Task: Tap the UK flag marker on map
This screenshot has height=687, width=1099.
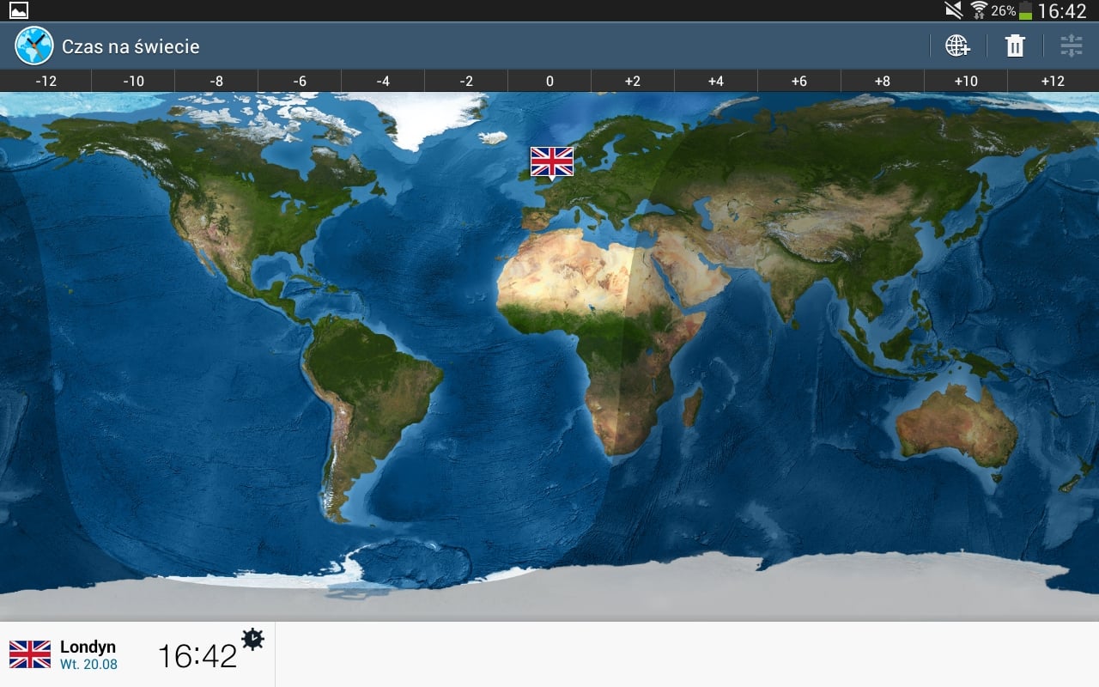Action: coord(552,161)
